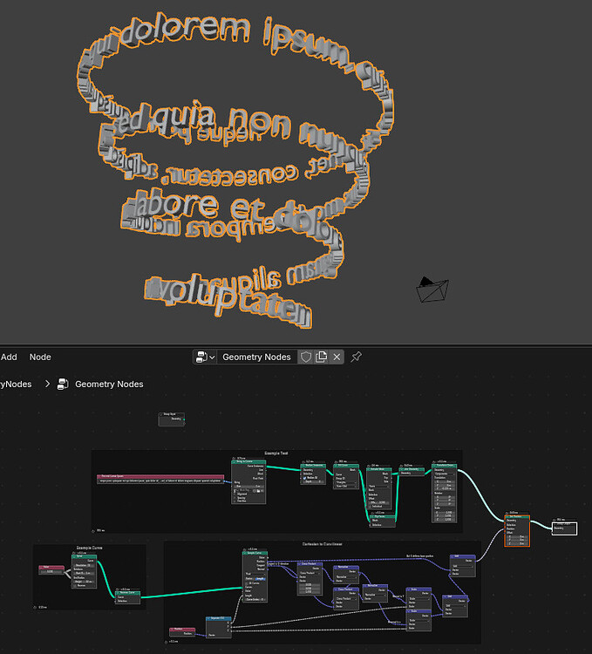This screenshot has width=592, height=654.
Task: Toggle the fake user shield icon
Action: coord(306,357)
